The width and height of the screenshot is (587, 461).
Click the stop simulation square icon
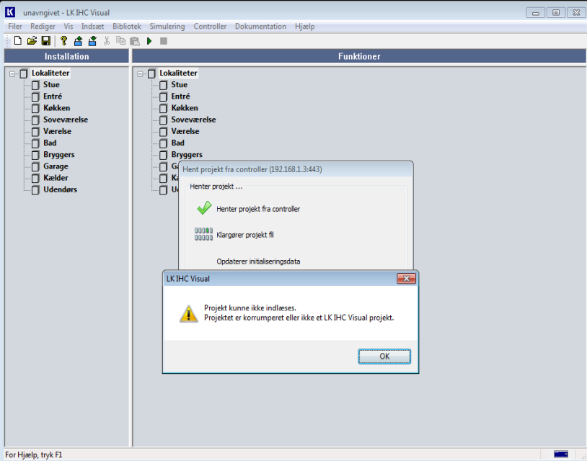click(x=164, y=41)
